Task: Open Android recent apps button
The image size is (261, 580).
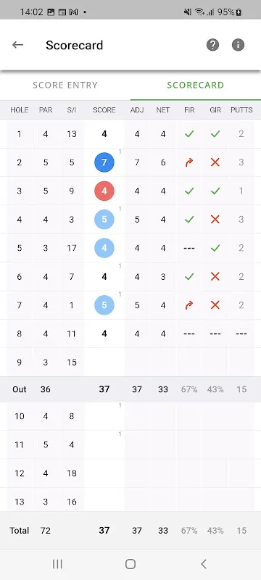Action: [57, 564]
